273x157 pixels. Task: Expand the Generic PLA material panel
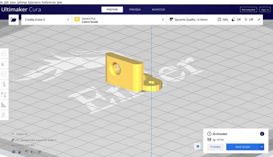click(119, 20)
